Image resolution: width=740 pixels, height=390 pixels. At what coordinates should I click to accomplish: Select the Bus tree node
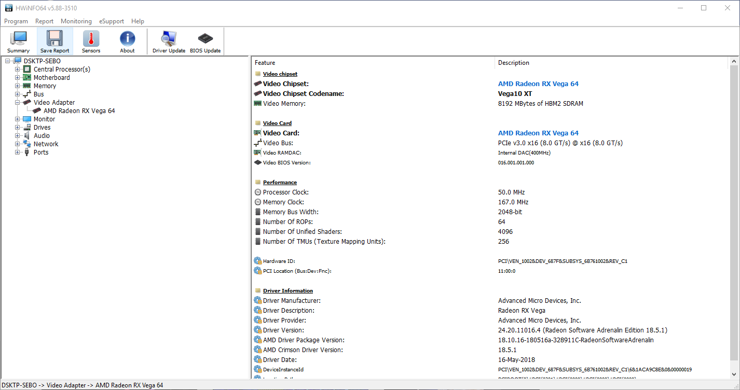pos(38,94)
